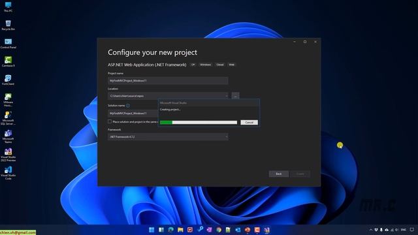Click the C# language tag
This screenshot has height=235, width=418.
coord(193,65)
